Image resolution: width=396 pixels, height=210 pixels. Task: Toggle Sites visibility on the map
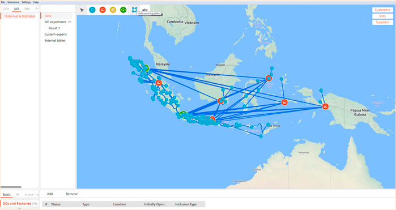coord(382,16)
